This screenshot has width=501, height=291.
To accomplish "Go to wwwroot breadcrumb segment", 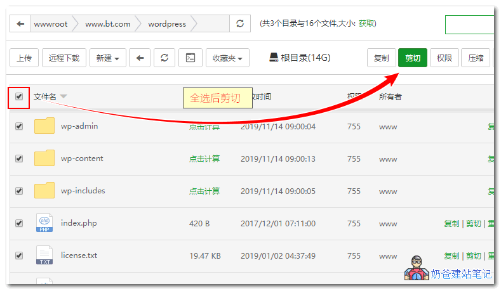I will [50, 24].
